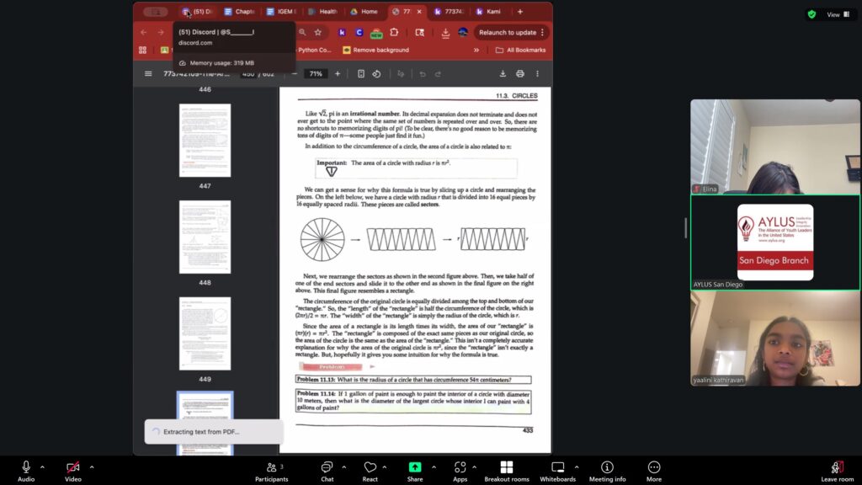
Task: Click the green Share screen icon
Action: click(414, 467)
